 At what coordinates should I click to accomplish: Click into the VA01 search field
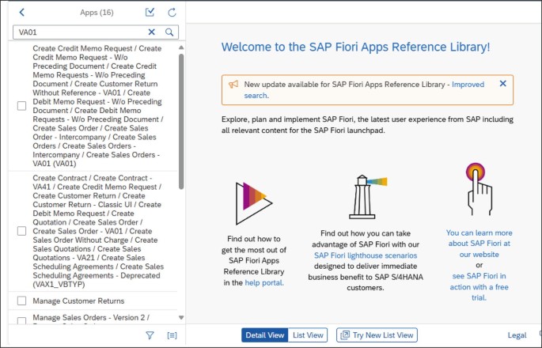click(79, 32)
